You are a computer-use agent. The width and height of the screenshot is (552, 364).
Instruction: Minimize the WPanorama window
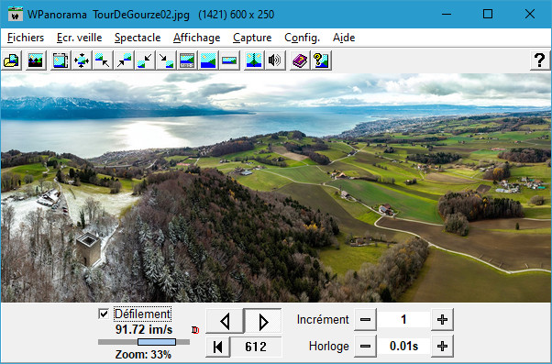[x=447, y=14]
